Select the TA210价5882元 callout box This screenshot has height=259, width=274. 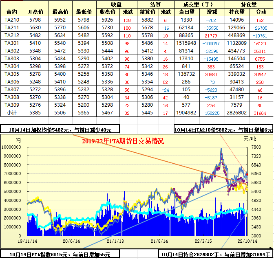tap(223, 129)
